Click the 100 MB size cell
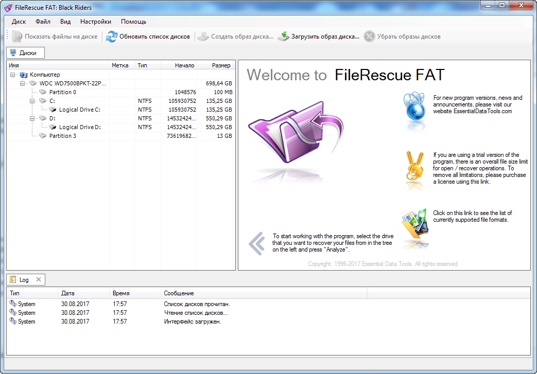The height and width of the screenshot is (374, 537). tap(223, 93)
